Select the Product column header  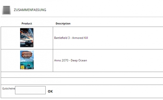click(27, 23)
